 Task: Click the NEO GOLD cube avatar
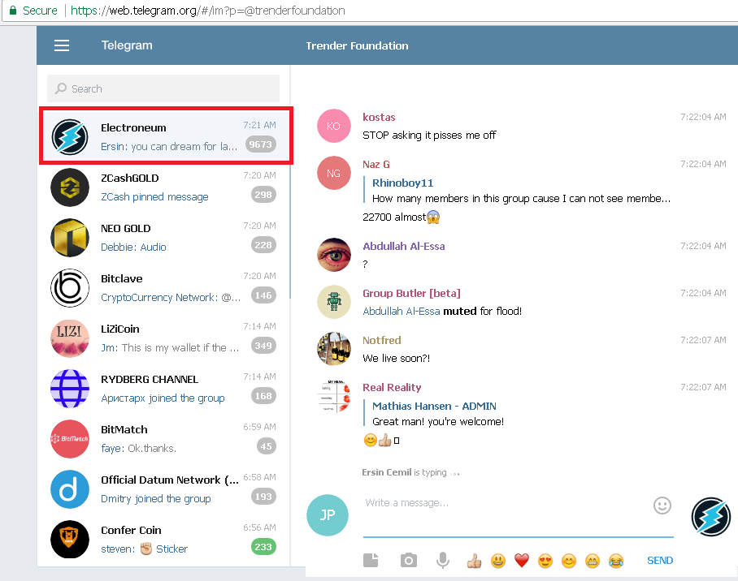70,238
